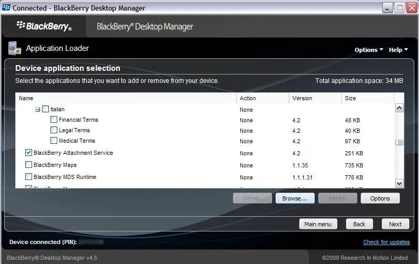The height and width of the screenshot is (264, 419).
Task: Click the Details button
Action: tap(252, 198)
